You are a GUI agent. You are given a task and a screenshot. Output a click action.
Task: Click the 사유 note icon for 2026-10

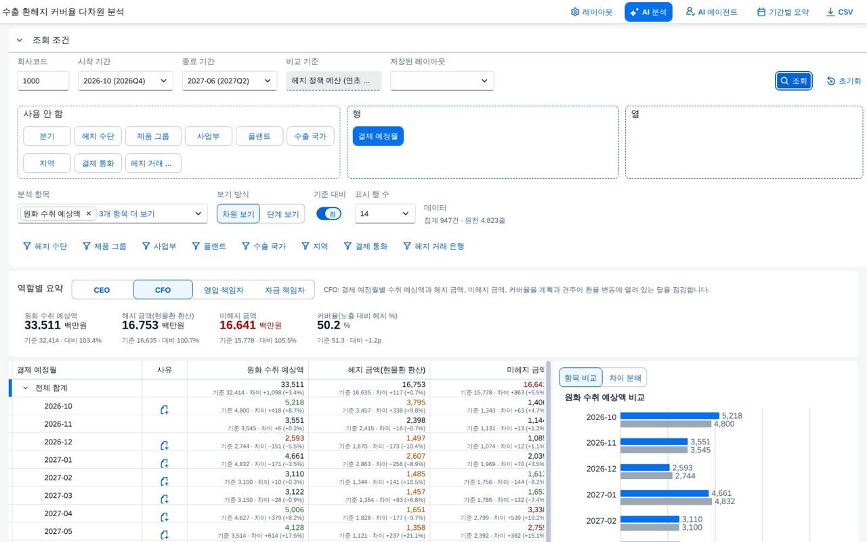coord(165,410)
